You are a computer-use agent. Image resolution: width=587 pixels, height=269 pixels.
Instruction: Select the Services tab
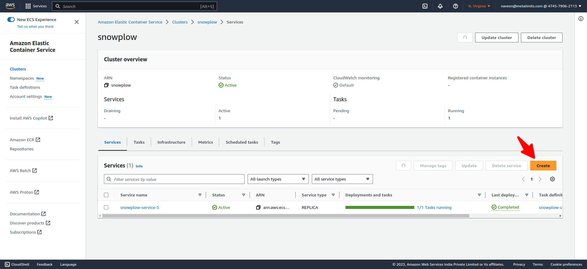click(113, 142)
